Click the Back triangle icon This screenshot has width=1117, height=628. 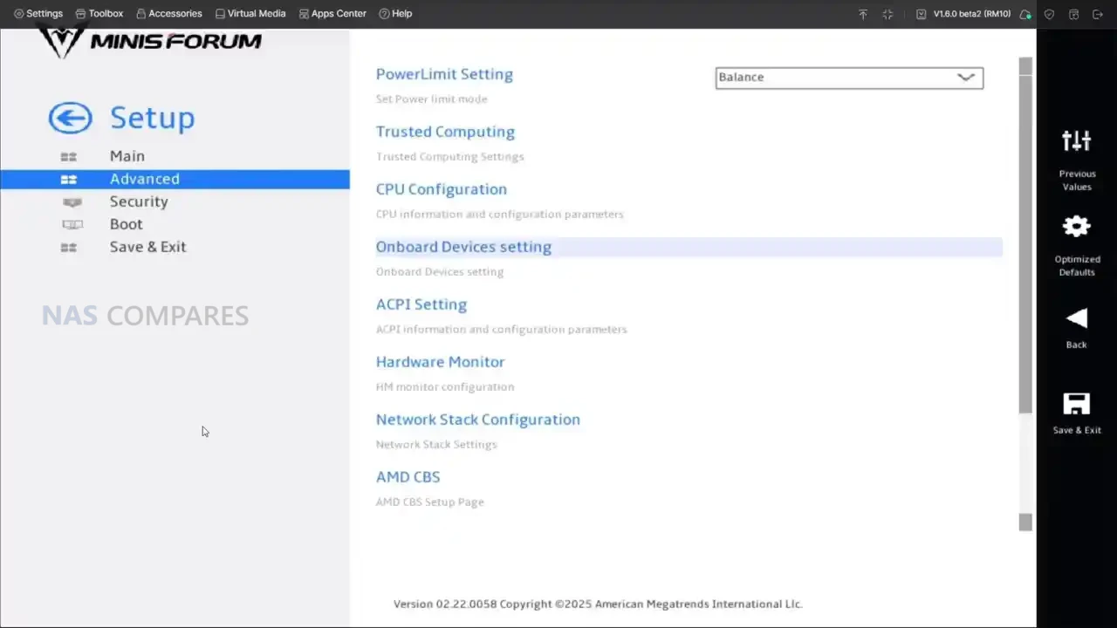(x=1076, y=318)
